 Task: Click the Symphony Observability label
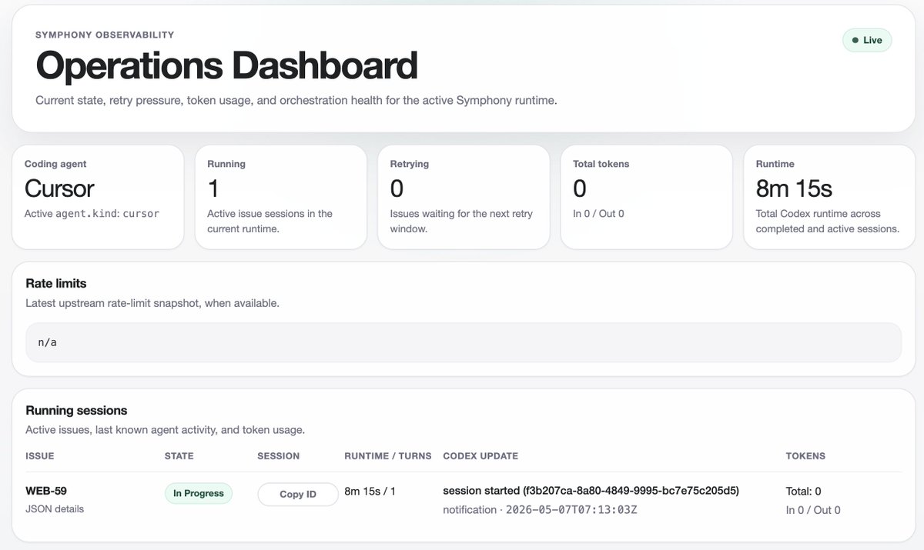(105, 35)
